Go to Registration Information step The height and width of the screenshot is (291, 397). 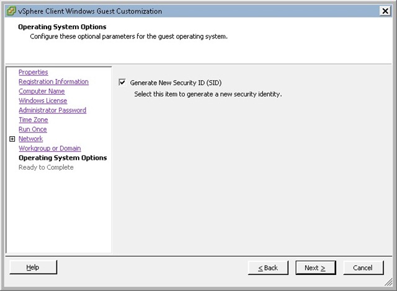pyautogui.click(x=53, y=82)
